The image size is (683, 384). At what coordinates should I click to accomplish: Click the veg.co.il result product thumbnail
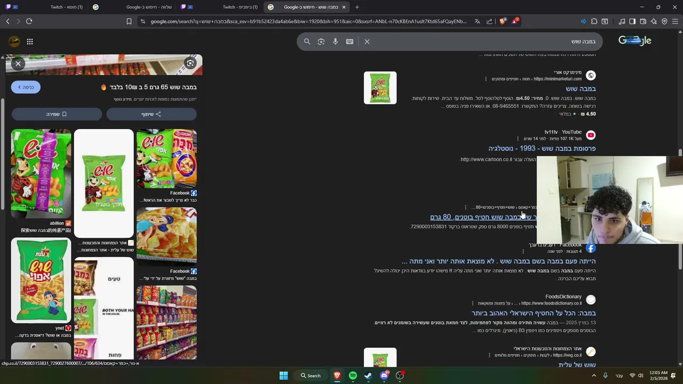click(380, 357)
